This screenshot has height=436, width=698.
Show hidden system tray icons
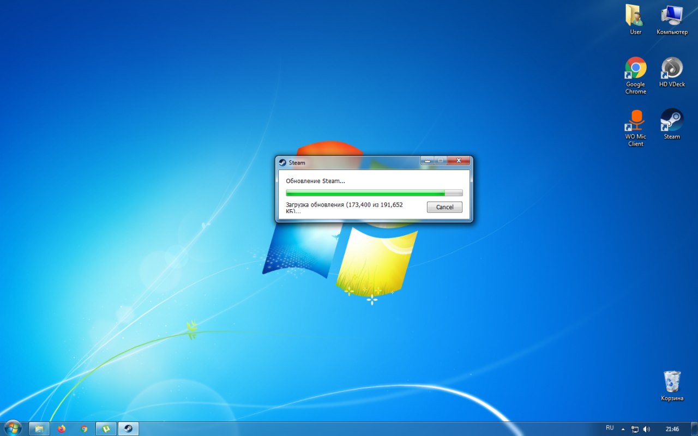coord(623,429)
